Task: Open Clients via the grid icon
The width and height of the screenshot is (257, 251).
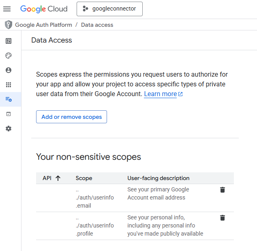Action: [x=9, y=85]
